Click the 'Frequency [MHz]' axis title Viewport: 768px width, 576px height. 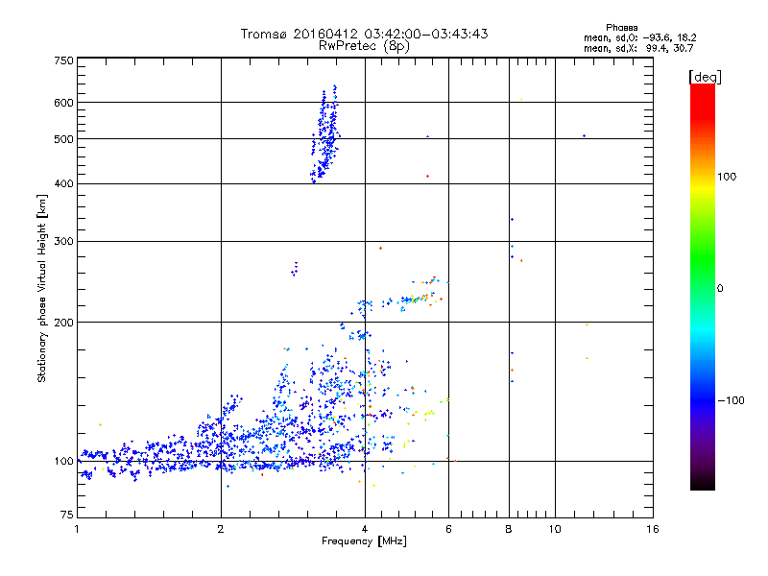coord(364,541)
